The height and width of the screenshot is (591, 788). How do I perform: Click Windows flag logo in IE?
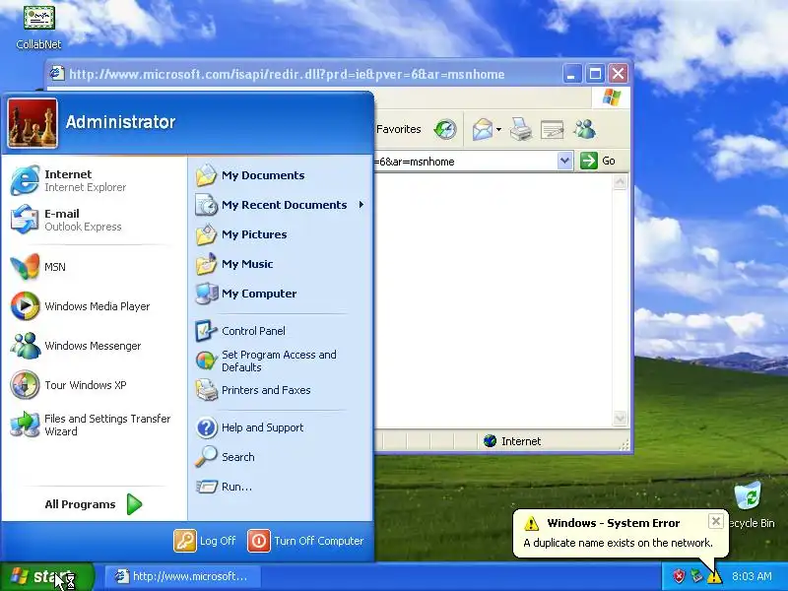[612, 97]
